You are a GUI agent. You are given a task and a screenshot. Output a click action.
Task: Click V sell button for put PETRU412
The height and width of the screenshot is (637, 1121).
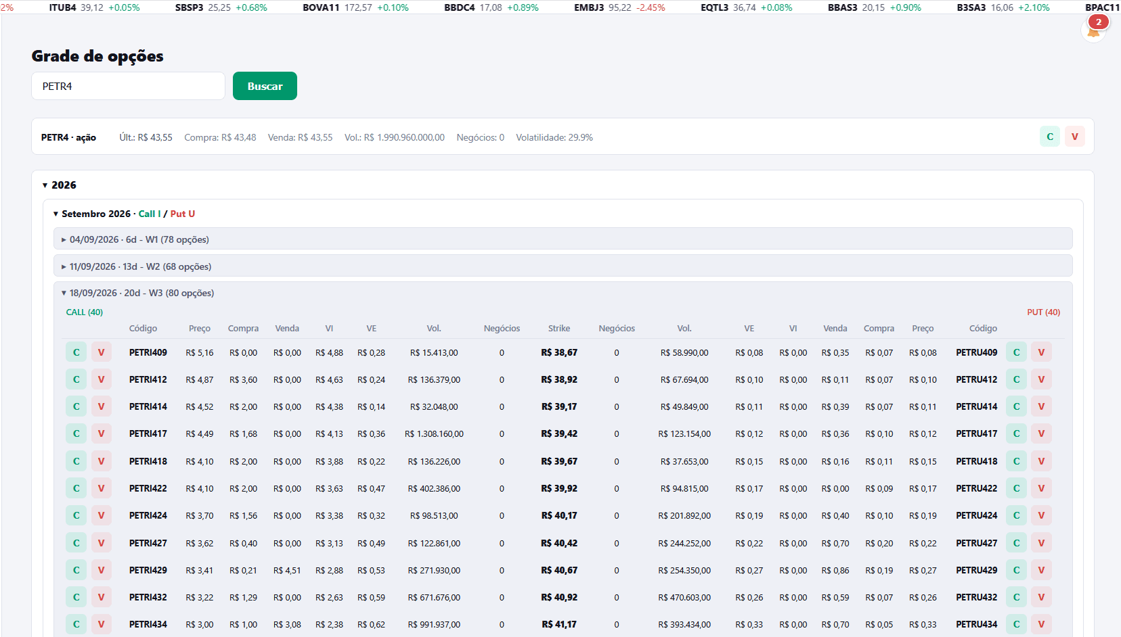[1041, 379]
